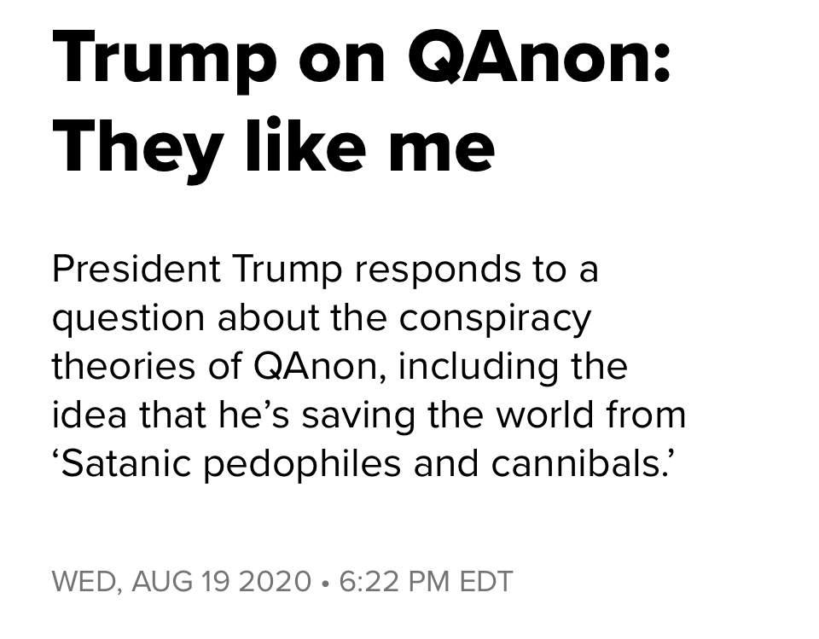The image size is (819, 639).
Task: Click the bullet separator in the date line
Action: coord(325,583)
